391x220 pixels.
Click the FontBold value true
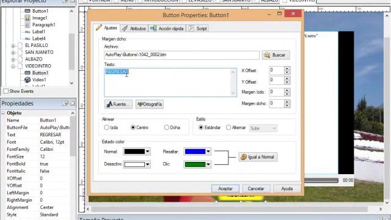pyautogui.click(x=44, y=164)
